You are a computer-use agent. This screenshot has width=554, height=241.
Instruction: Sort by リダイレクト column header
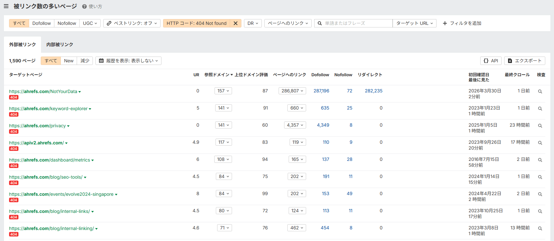click(370, 75)
